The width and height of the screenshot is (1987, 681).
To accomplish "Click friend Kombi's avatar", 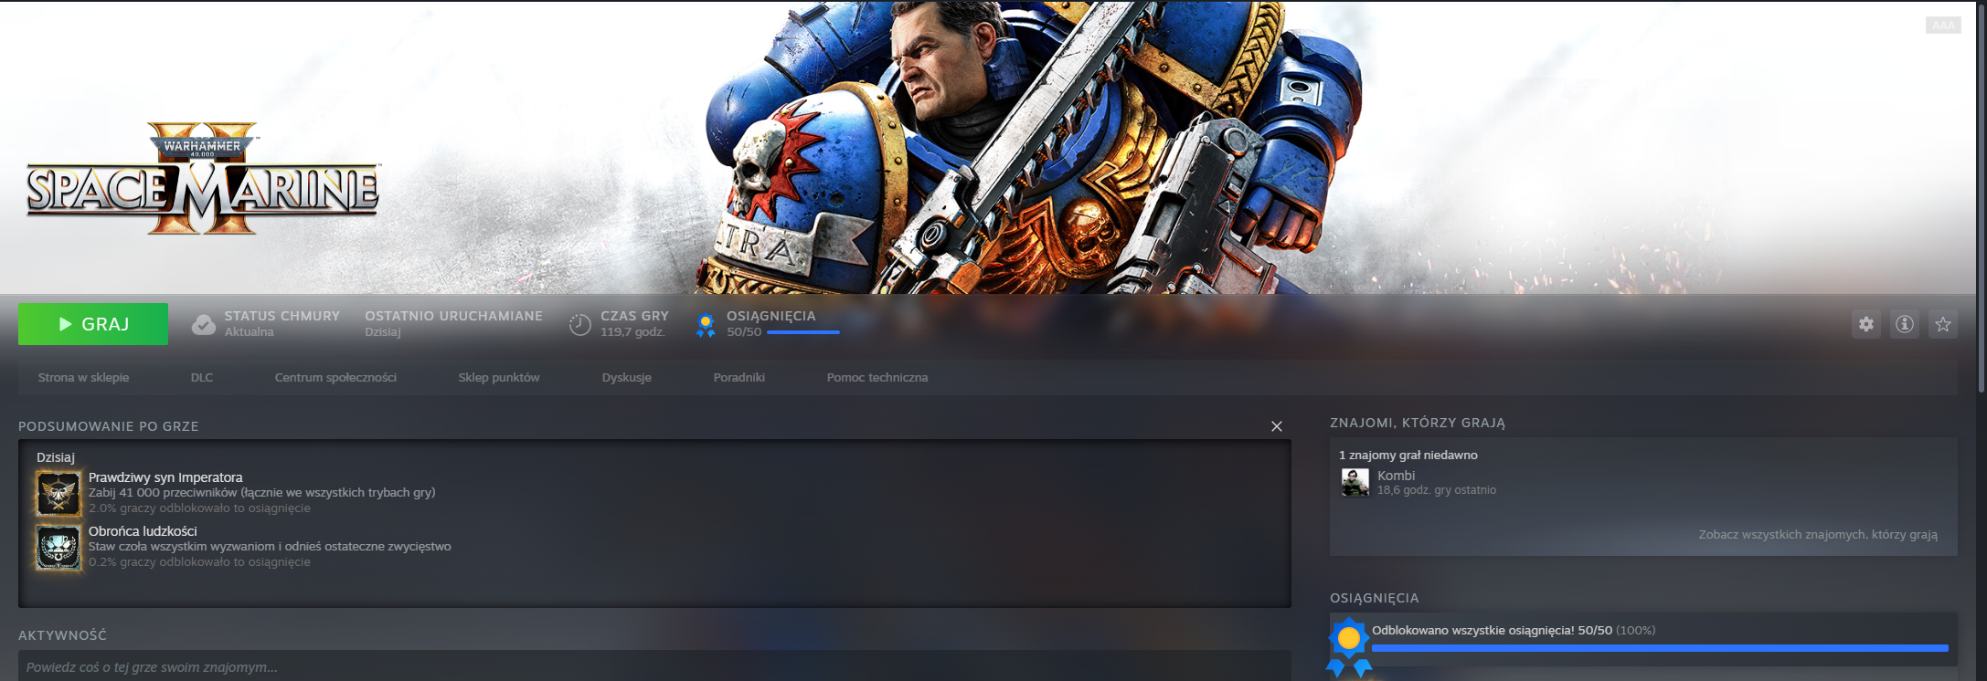I will point(1355,482).
